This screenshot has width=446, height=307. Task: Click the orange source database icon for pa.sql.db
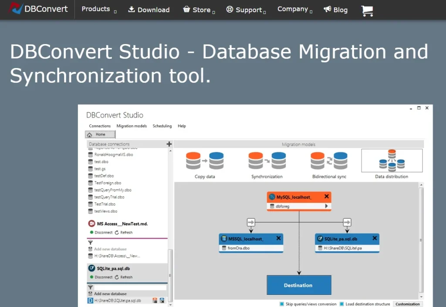click(x=155, y=300)
